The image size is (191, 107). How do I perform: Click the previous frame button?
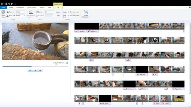(x=30, y=70)
